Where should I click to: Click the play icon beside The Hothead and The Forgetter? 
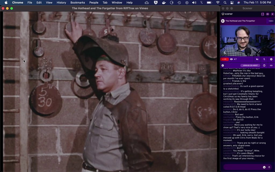point(223,21)
